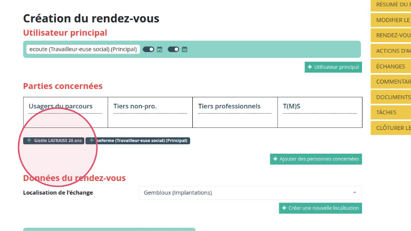Open the Localisation de l'échange dropdown arrow

(355, 193)
